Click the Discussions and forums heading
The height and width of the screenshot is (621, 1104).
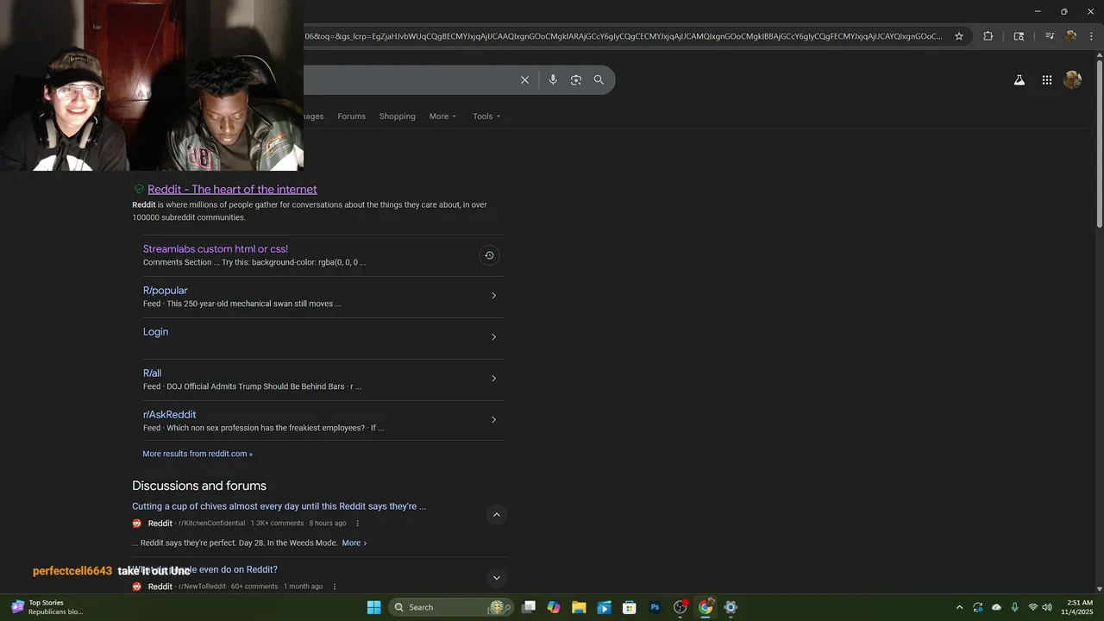coord(199,486)
